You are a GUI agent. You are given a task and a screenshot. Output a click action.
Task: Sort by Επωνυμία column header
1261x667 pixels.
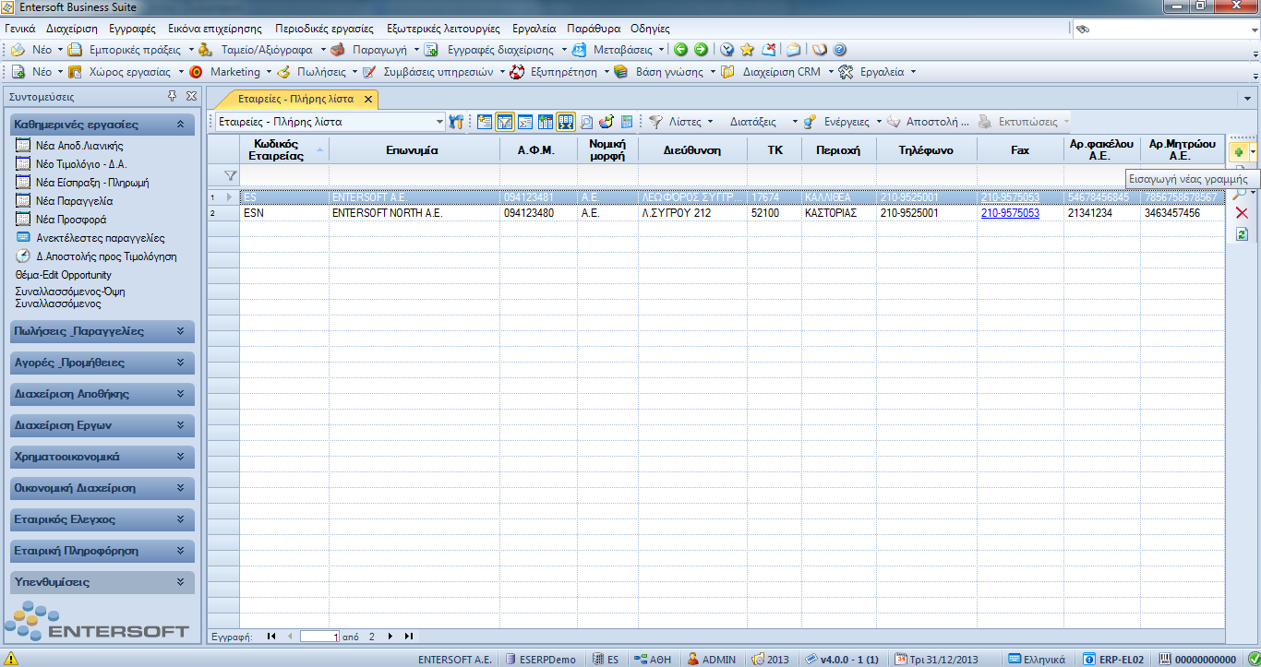pyautogui.click(x=413, y=149)
